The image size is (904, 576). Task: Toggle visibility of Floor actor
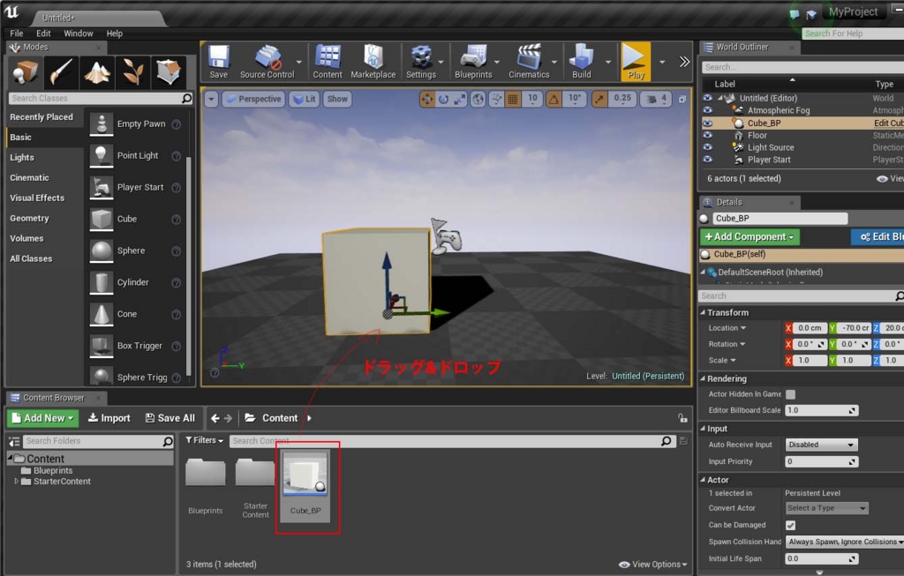pos(707,135)
